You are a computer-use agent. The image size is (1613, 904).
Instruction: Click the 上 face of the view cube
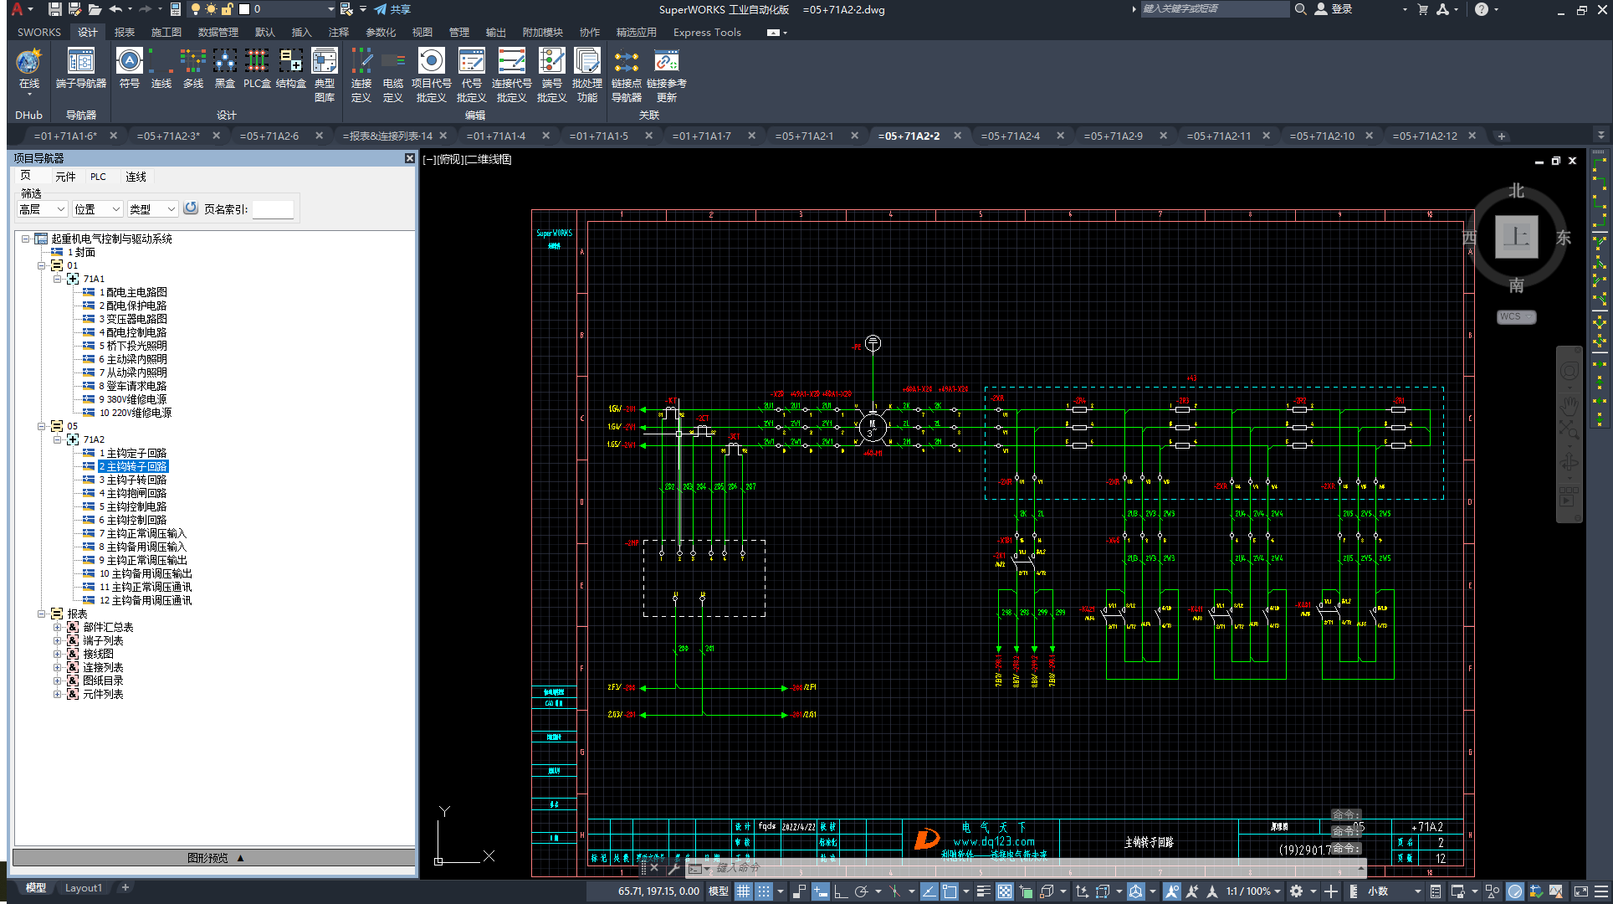(x=1516, y=237)
